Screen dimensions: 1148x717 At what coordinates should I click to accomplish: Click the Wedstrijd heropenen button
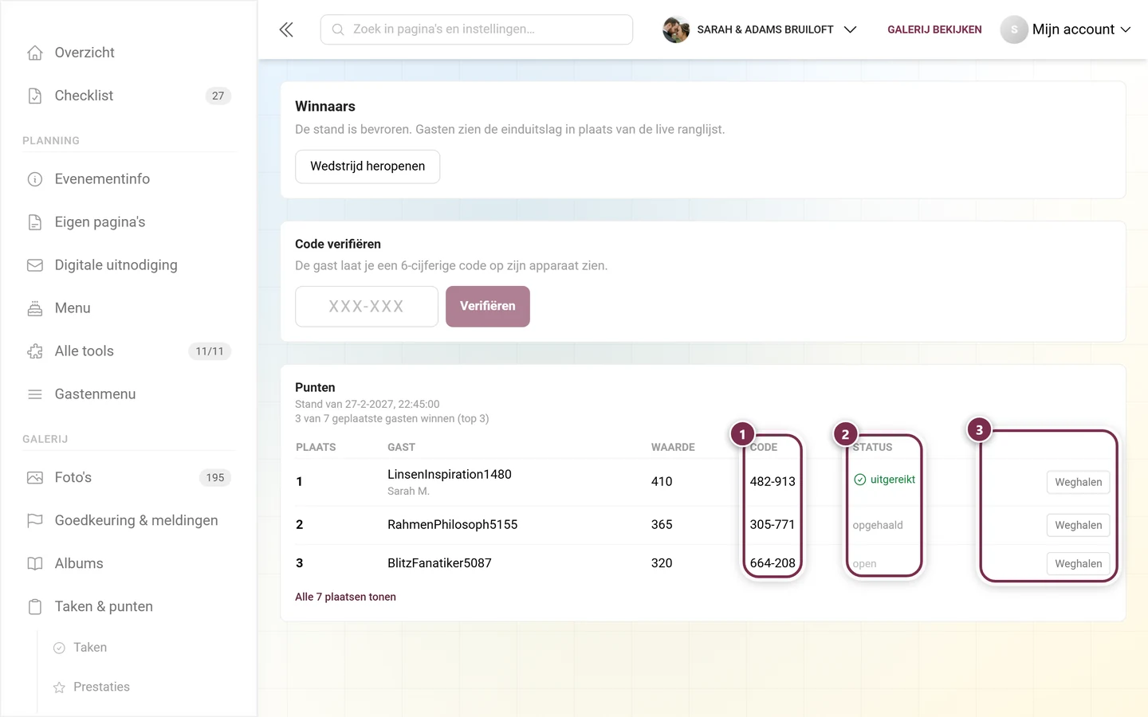coord(368,167)
